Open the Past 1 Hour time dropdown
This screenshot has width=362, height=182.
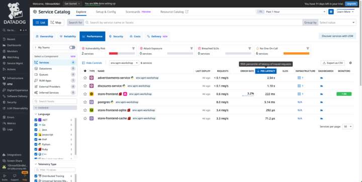coord(291,12)
